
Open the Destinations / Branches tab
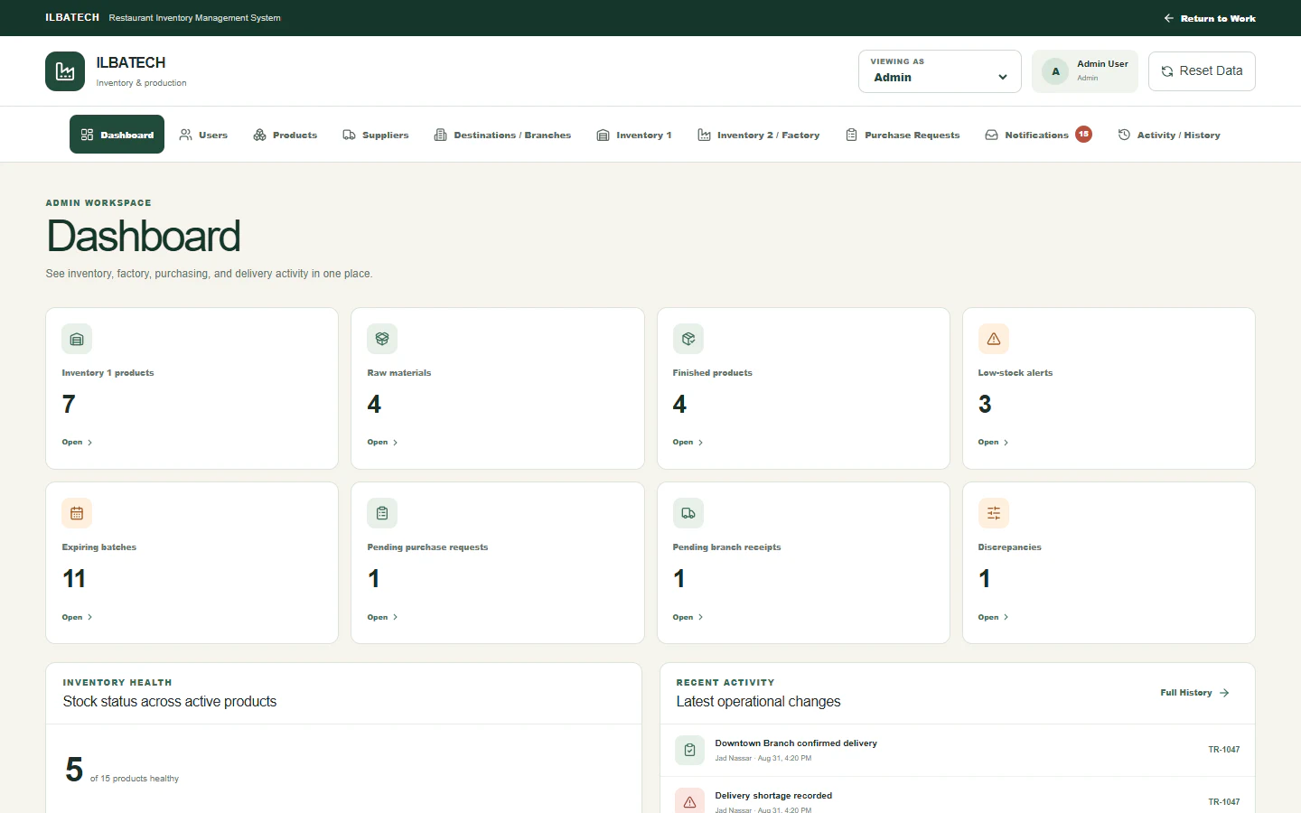click(502, 135)
